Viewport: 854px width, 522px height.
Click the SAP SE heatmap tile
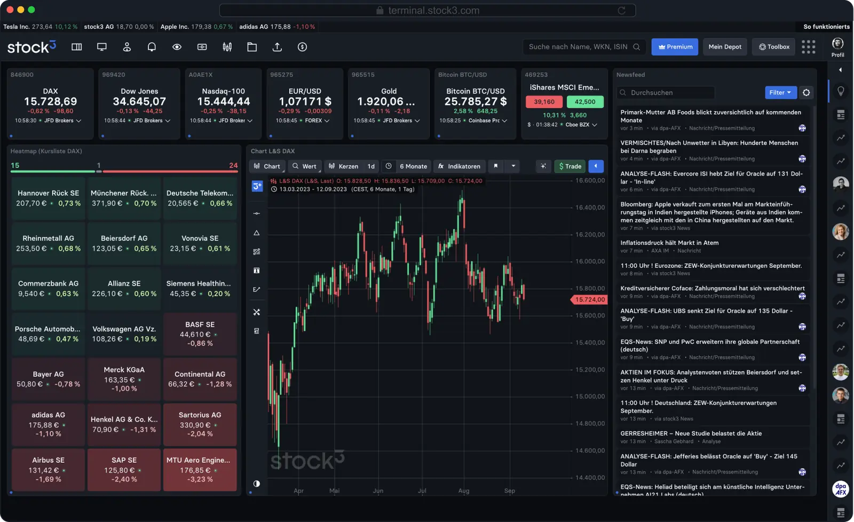point(124,469)
